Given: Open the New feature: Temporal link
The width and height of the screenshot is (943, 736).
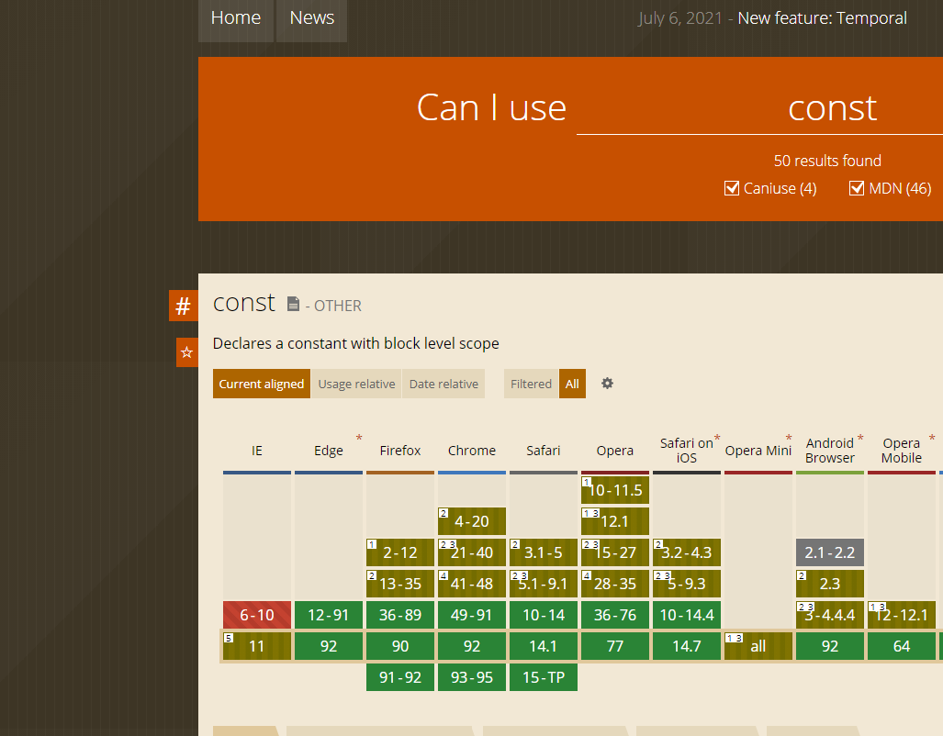Looking at the screenshot, I should (822, 18).
